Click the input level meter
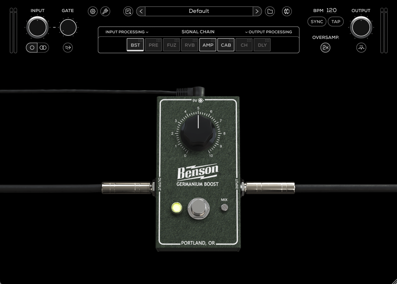The height and width of the screenshot is (284, 397). click(14, 31)
